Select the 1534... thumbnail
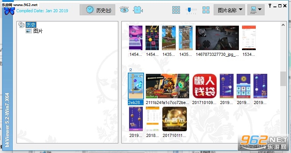291x153 pixels. point(248,38)
